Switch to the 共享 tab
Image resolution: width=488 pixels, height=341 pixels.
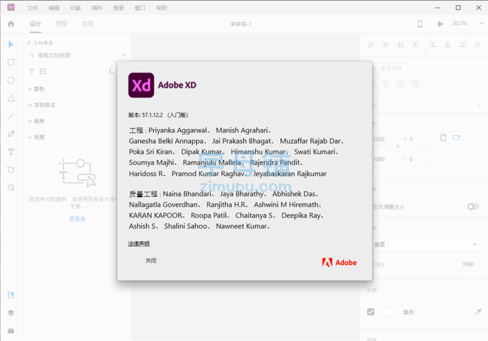coord(88,24)
